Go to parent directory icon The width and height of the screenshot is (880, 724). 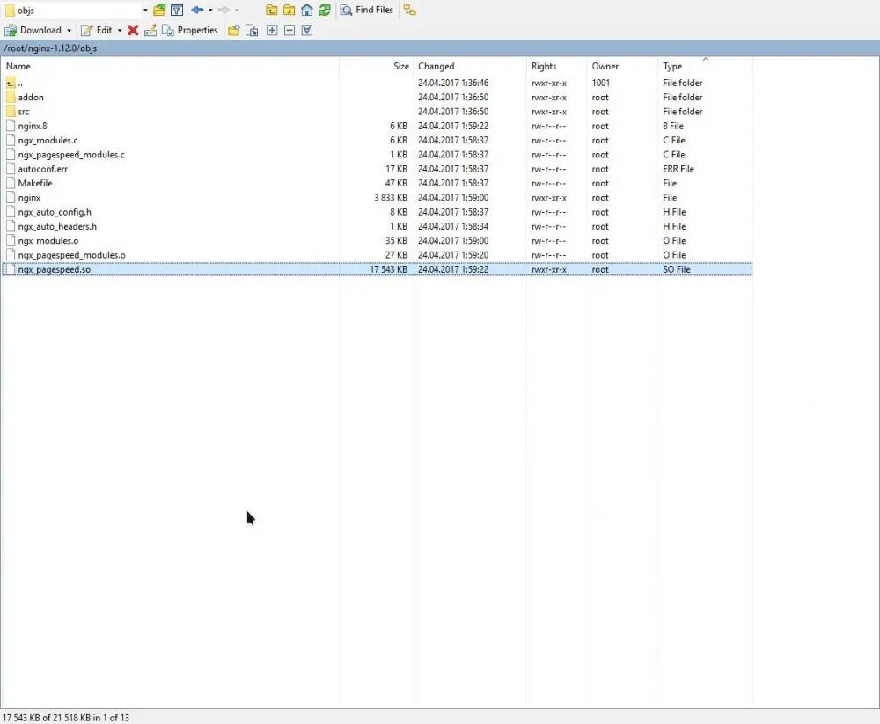pyautogui.click(x=272, y=10)
